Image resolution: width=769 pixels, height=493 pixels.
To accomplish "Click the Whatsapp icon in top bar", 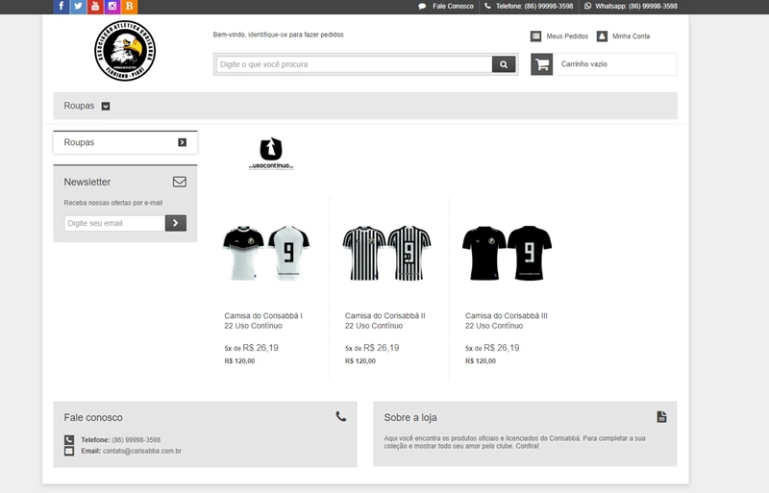I will click(x=587, y=6).
